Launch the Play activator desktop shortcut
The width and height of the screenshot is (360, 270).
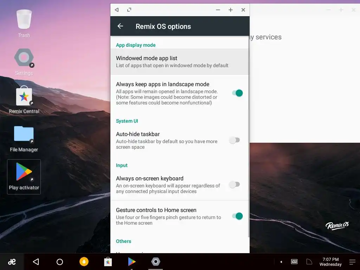24,176
